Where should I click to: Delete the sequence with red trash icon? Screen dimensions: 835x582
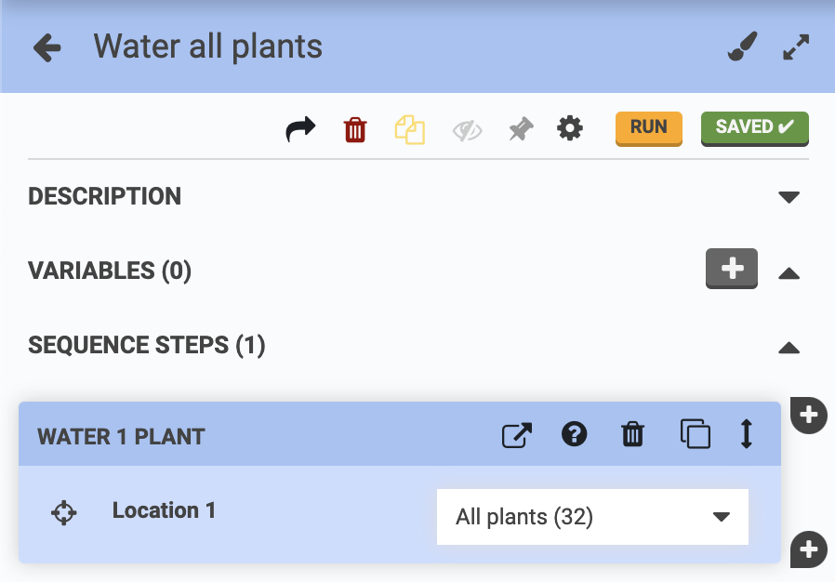click(x=355, y=129)
